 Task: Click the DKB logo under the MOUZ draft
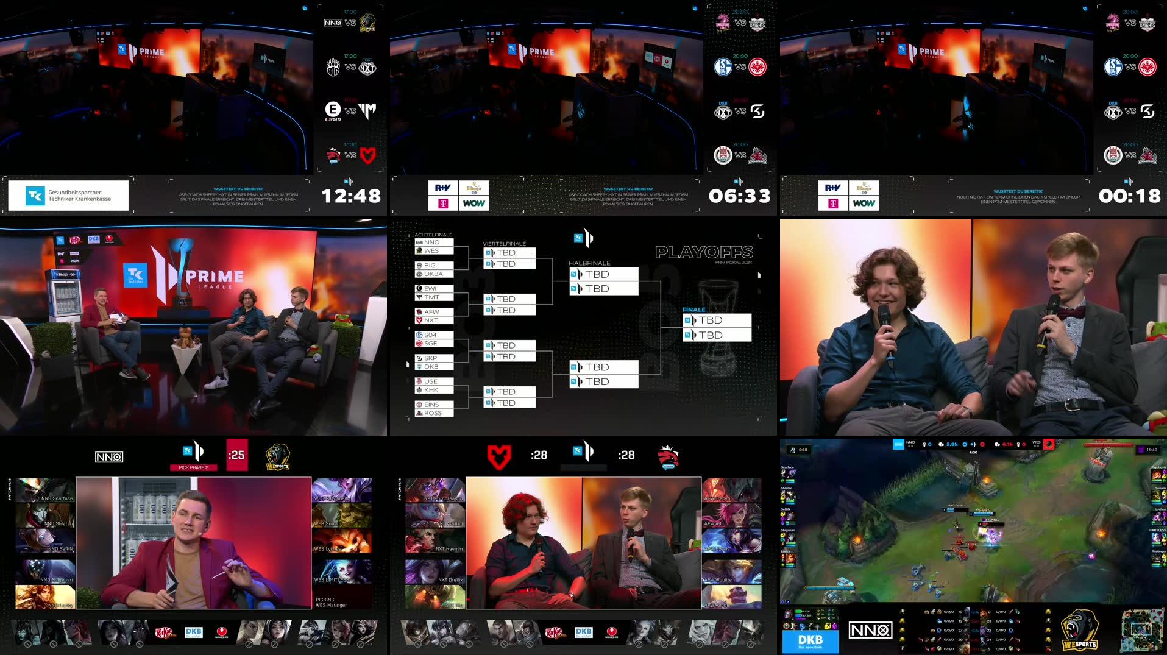[583, 632]
